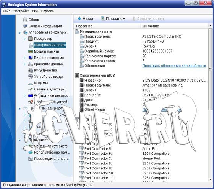
Task: Select serial number 106642590001907
Action: 157,51
